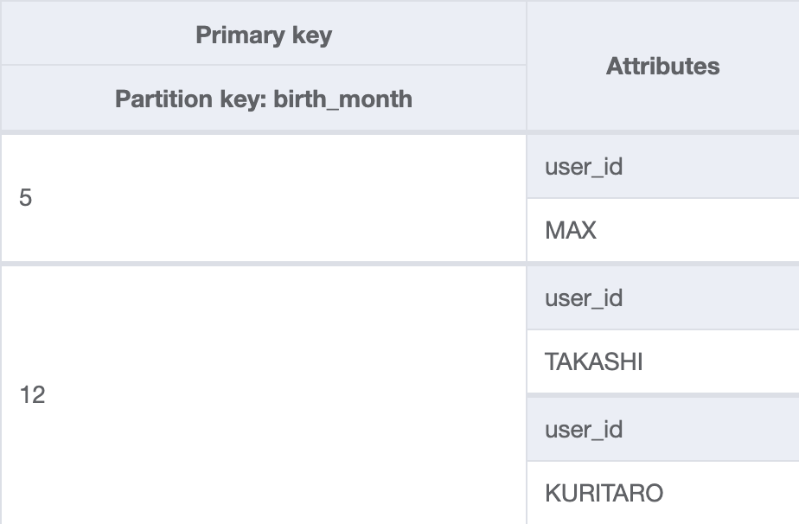Click empty space right of MAX value
Viewport: 799px width, 524px height.
click(709, 231)
